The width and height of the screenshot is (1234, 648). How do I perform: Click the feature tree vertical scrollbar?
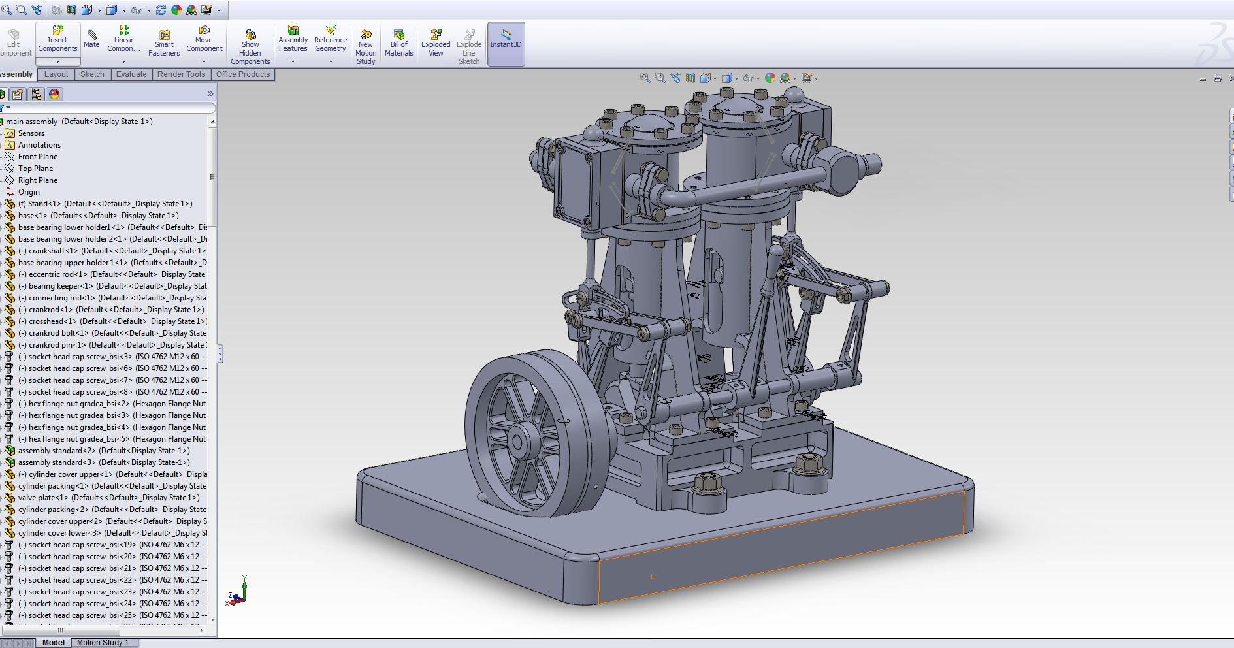[x=212, y=176]
